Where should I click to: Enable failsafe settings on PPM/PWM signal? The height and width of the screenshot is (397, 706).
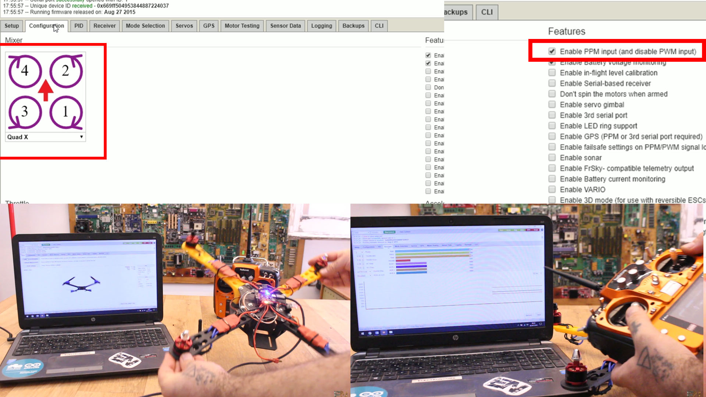click(552, 147)
